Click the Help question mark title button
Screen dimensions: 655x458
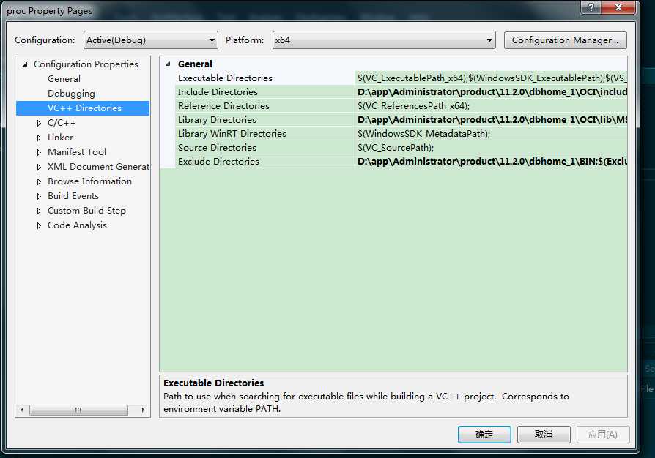pos(591,7)
